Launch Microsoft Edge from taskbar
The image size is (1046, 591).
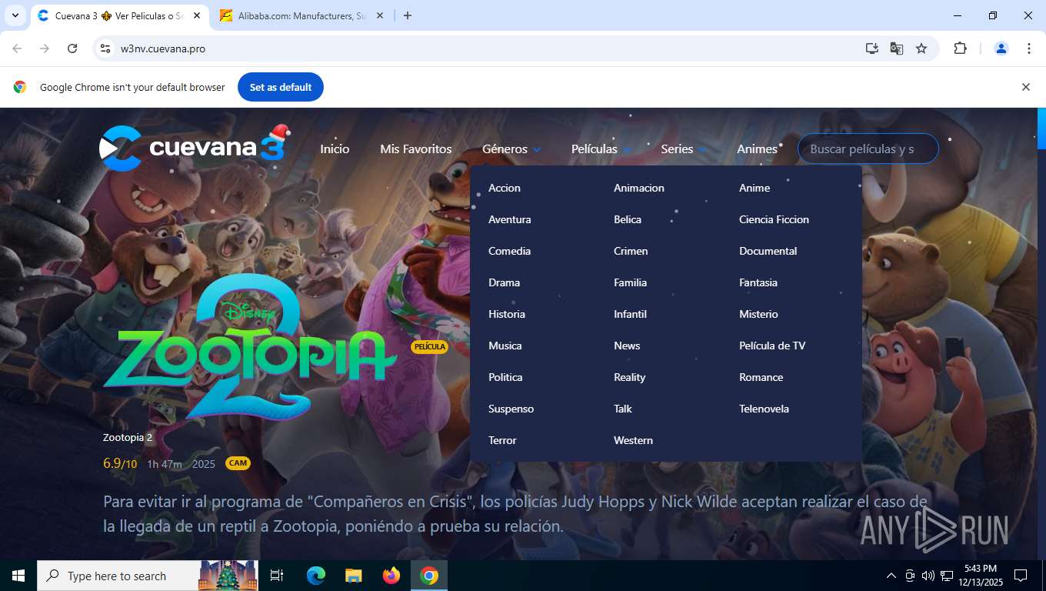pos(315,576)
